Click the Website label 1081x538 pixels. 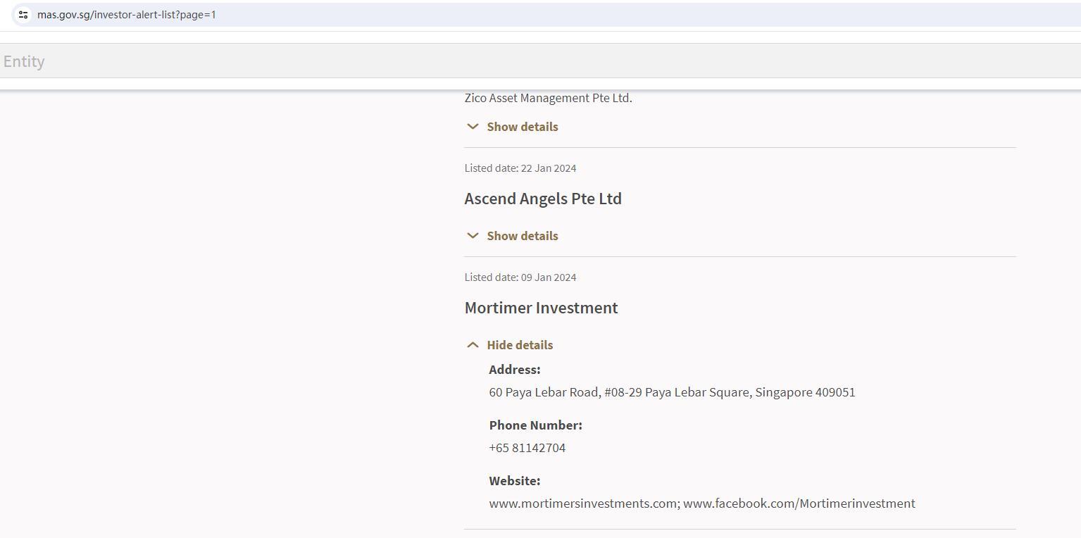[514, 481]
